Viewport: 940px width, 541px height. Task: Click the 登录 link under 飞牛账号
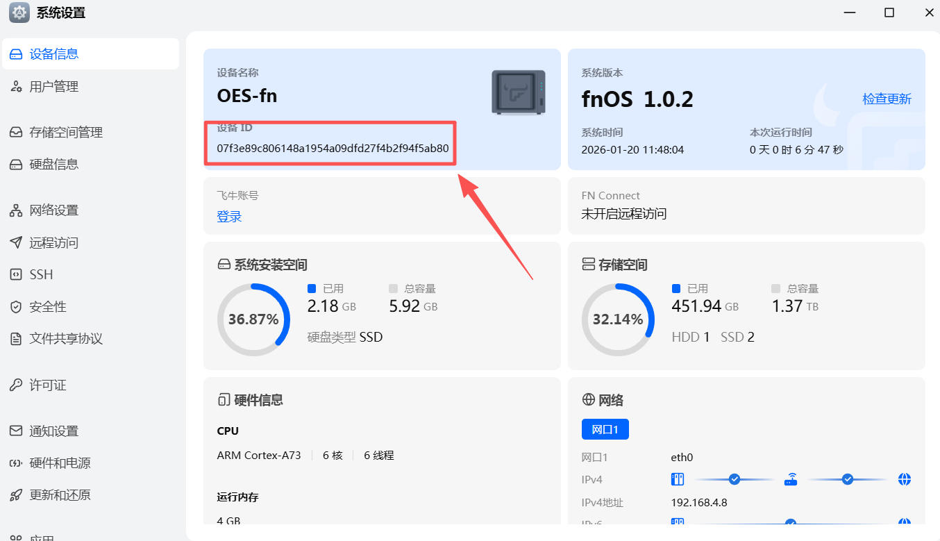pos(229,217)
